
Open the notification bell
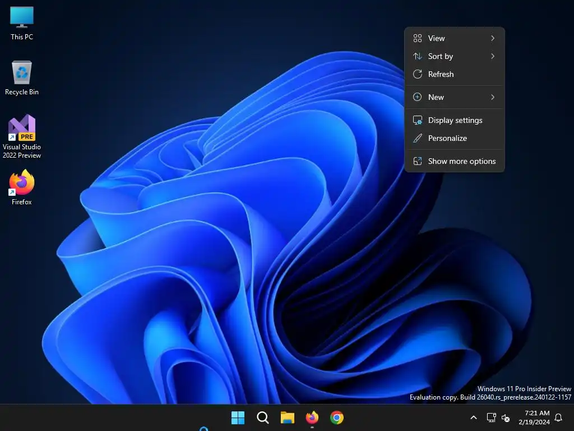tap(558, 418)
